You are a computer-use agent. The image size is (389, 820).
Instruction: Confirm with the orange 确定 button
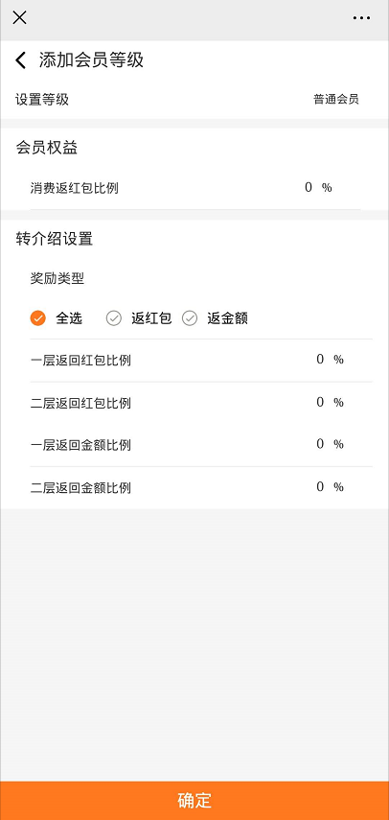194,801
